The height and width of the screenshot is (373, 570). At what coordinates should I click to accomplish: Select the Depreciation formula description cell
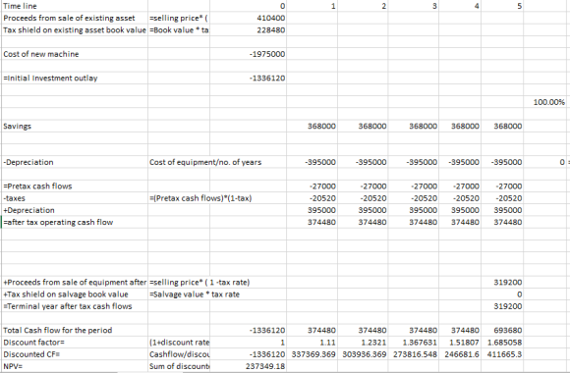coord(205,162)
